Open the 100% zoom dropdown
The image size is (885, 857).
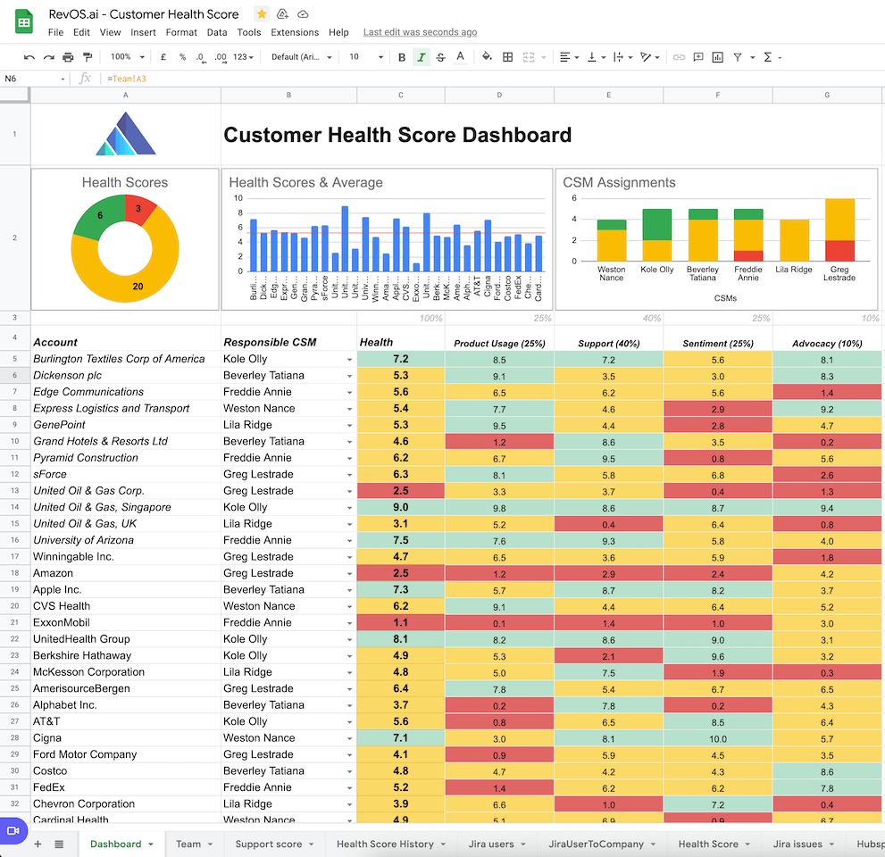pos(127,57)
